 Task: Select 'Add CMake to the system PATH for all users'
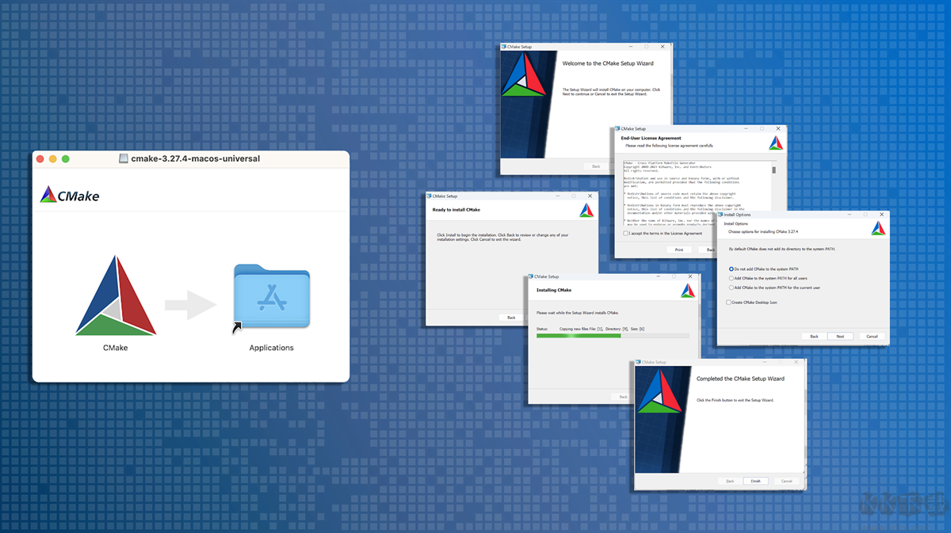(731, 279)
